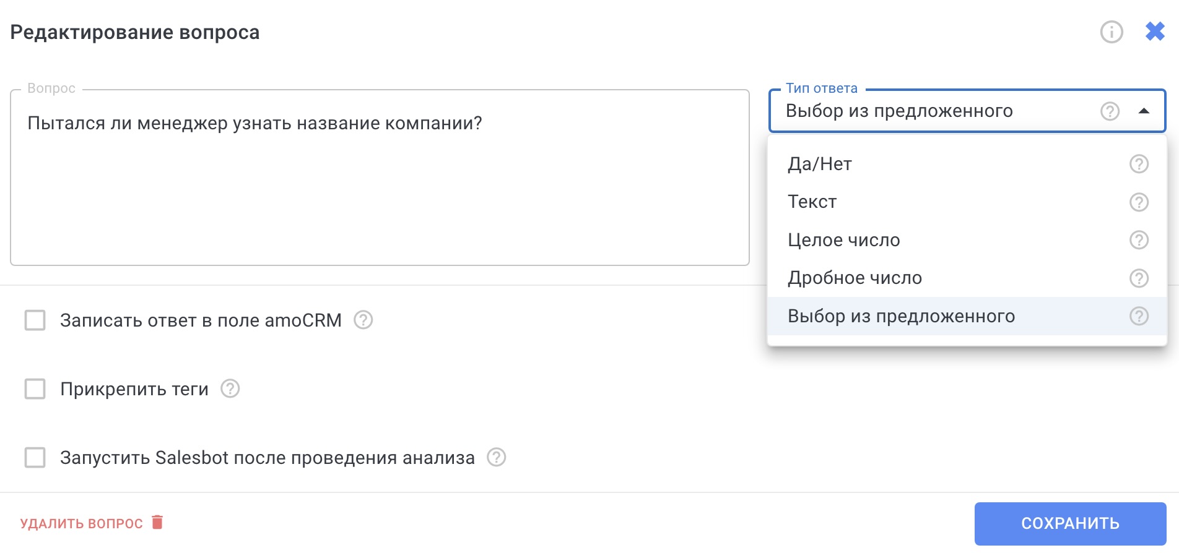Click help icon beside Целое число option

(x=1139, y=240)
